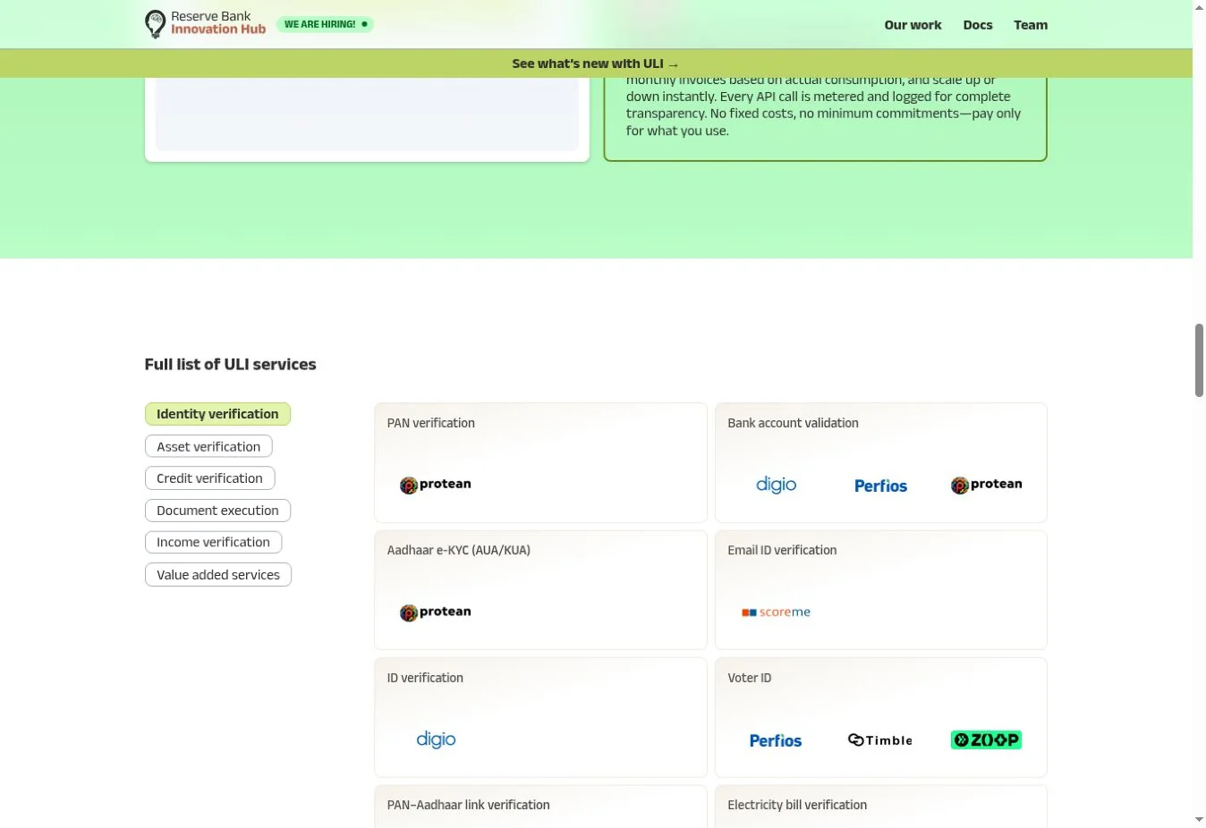The height and width of the screenshot is (828, 1206).
Task: Click the PAN verification card title
Action: point(430,423)
